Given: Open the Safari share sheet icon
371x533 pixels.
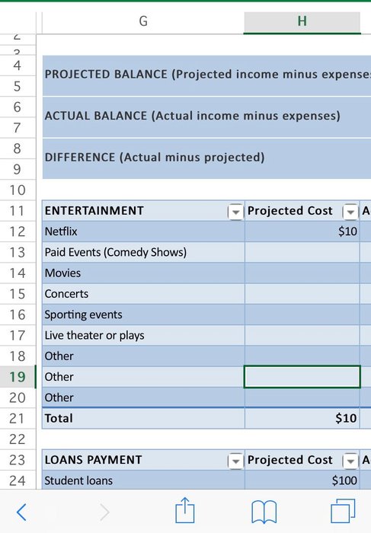Looking at the screenshot, I should pos(185,510).
